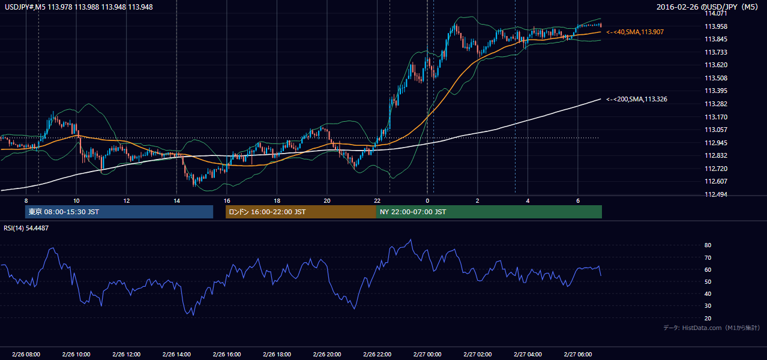Click the 2/26 16:00 date label

[x=226, y=355]
